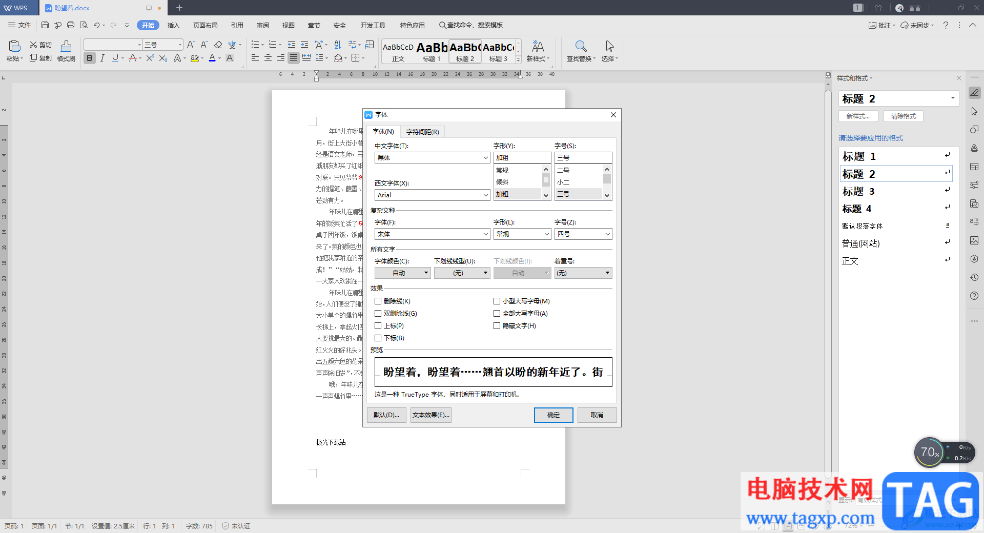This screenshot has width=984, height=533.
Task: Click the 字号(S) size input field
Action: (583, 158)
